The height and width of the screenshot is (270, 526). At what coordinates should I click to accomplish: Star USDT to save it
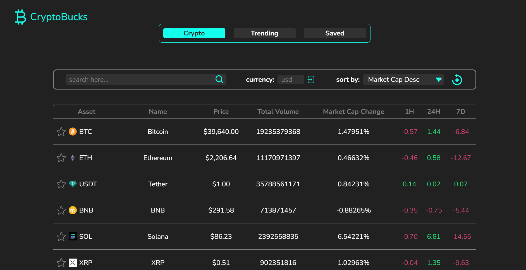pyautogui.click(x=61, y=184)
